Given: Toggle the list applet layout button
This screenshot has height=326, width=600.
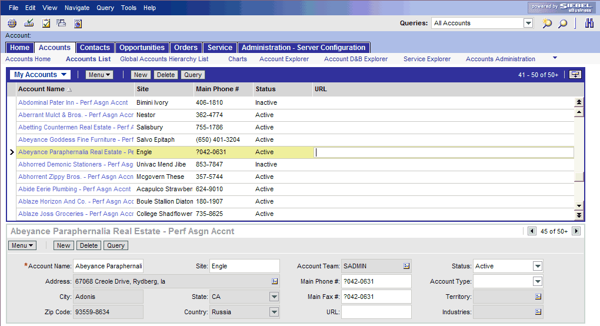Looking at the screenshot, I should coord(575,75).
